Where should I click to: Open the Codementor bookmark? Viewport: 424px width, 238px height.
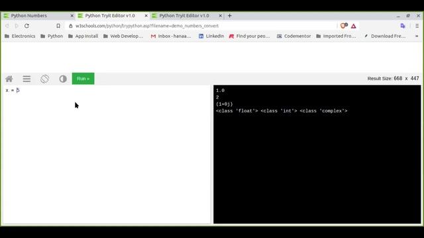293,36
